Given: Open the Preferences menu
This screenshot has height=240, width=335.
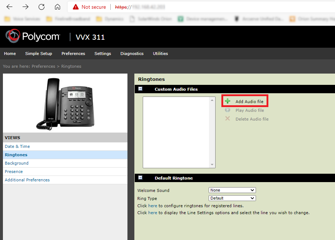Looking at the screenshot, I should click(73, 54).
